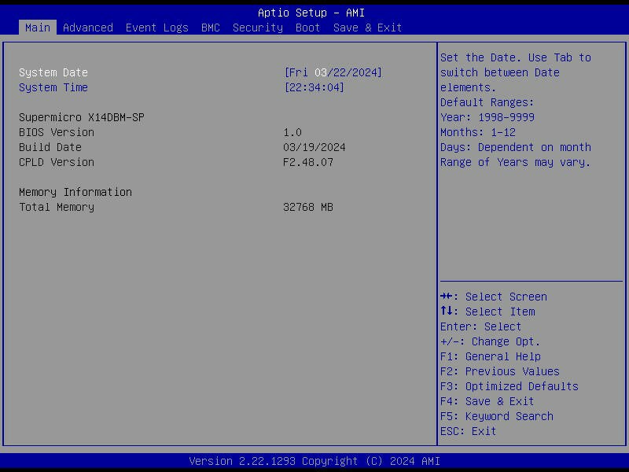
Task: Select the BIOS Version row
Action: click(57, 132)
